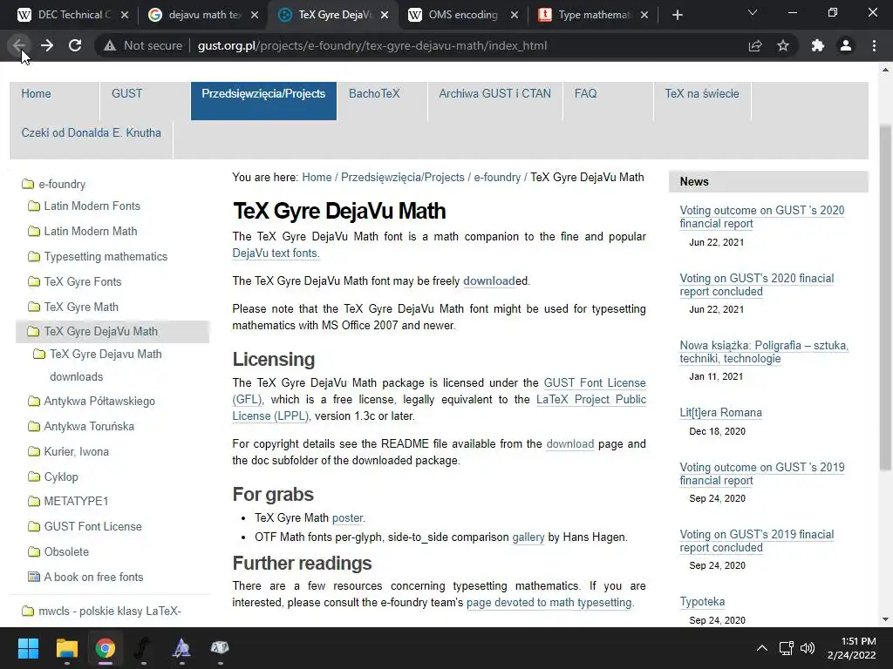Open the Chrome three-dot menu
893x669 pixels.
[x=874, y=45]
